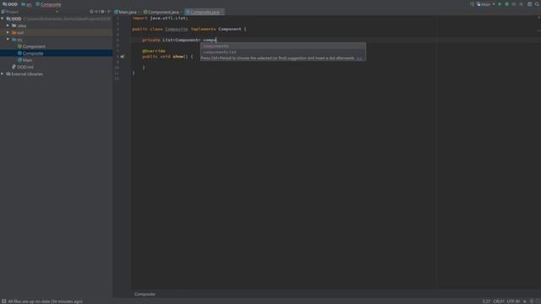Click the Composite breadcrumb at editor bottom
This screenshot has height=304, width=541.
point(145,294)
